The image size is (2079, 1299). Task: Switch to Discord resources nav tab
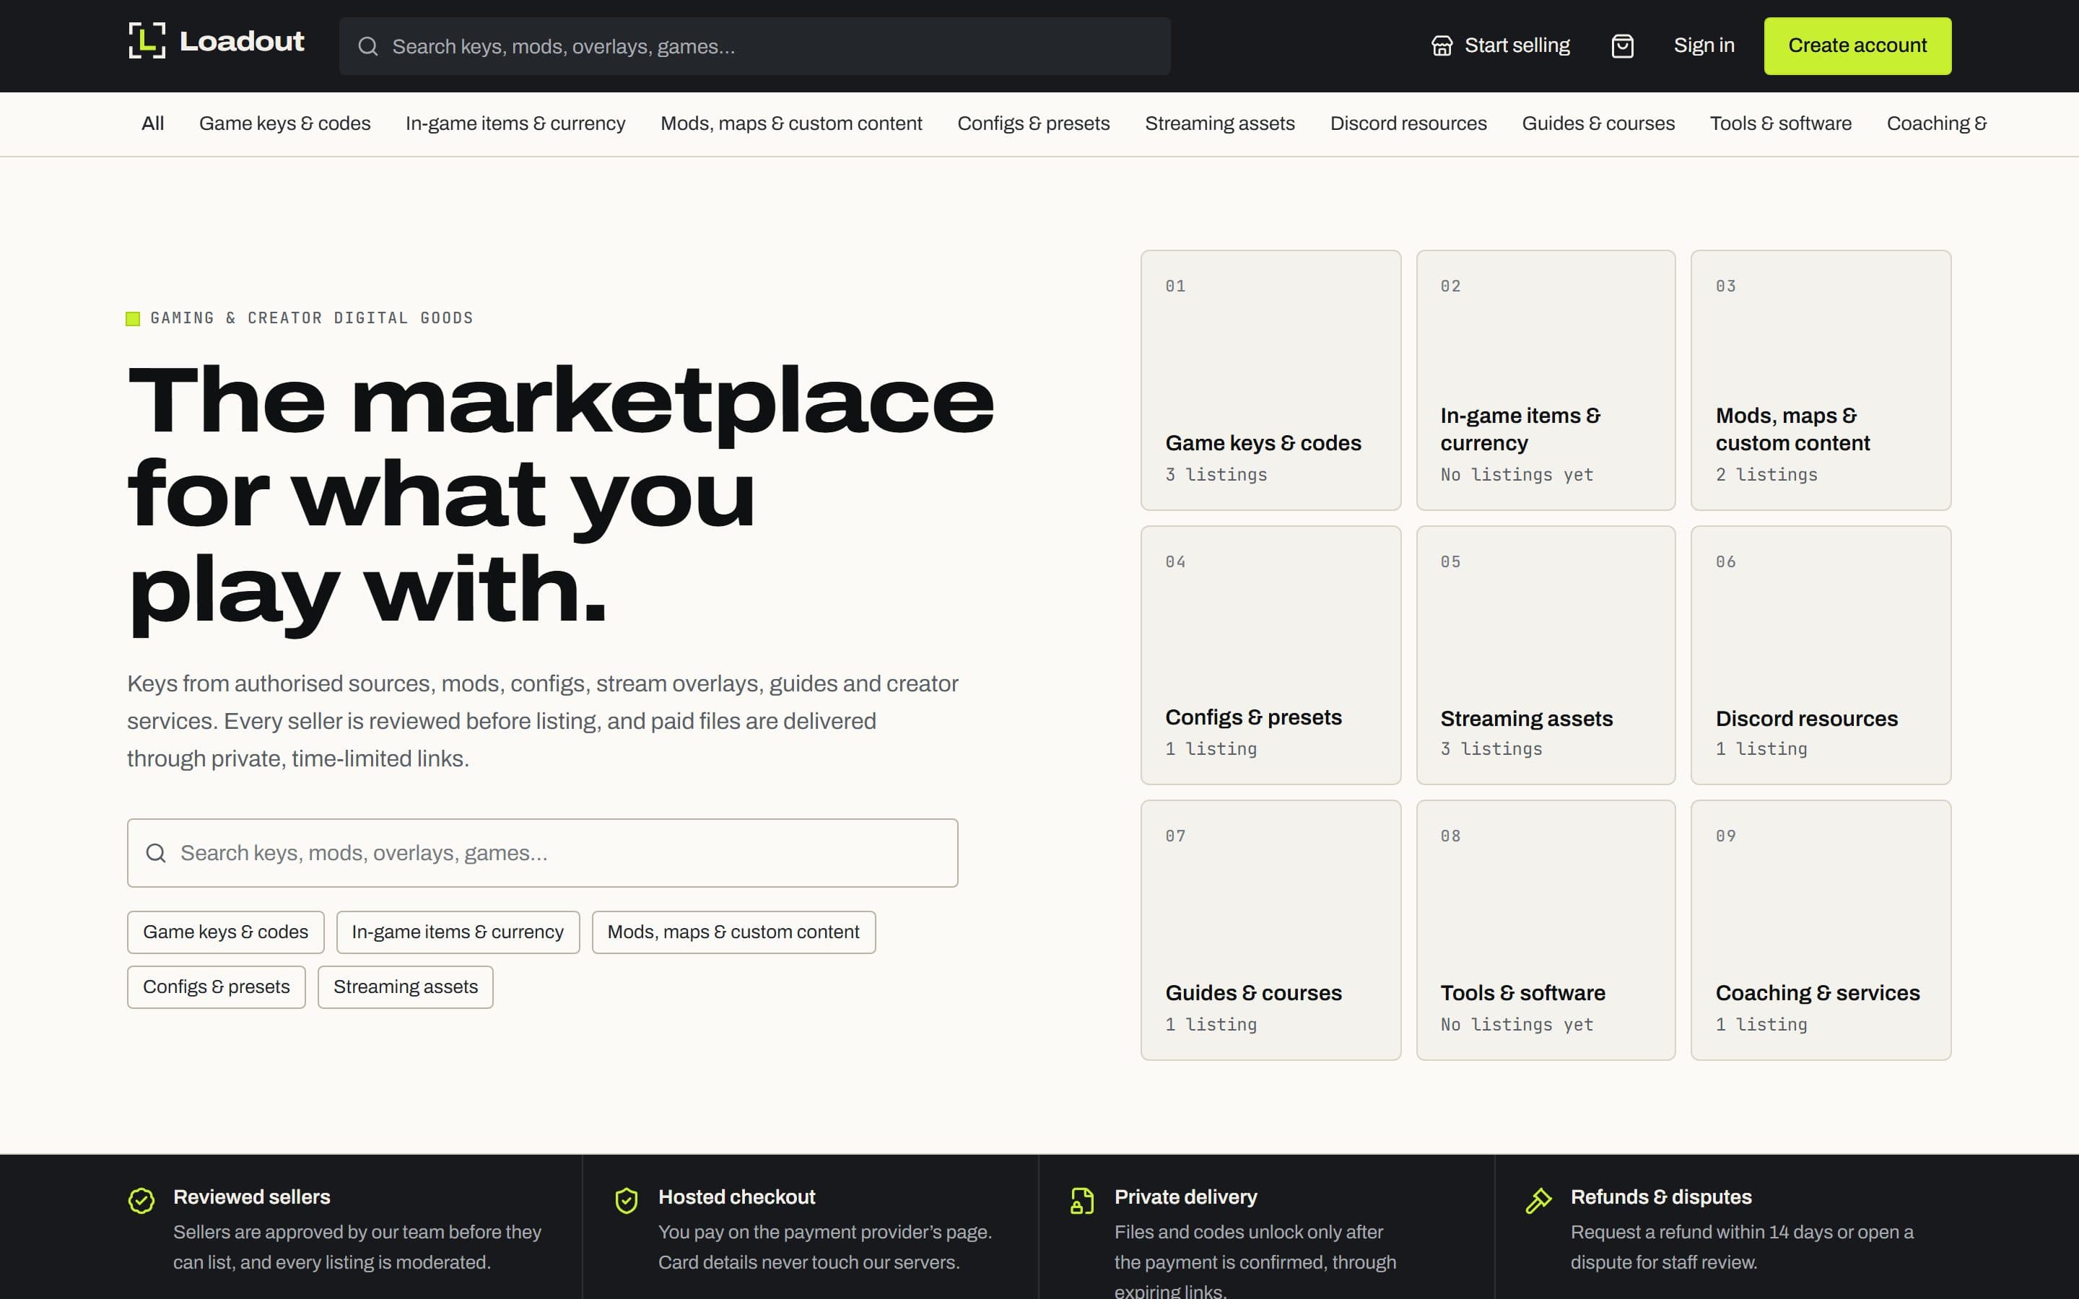pyautogui.click(x=1408, y=123)
